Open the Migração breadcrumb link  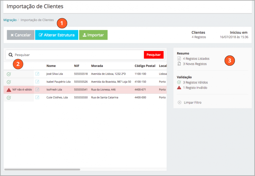click(x=10, y=20)
